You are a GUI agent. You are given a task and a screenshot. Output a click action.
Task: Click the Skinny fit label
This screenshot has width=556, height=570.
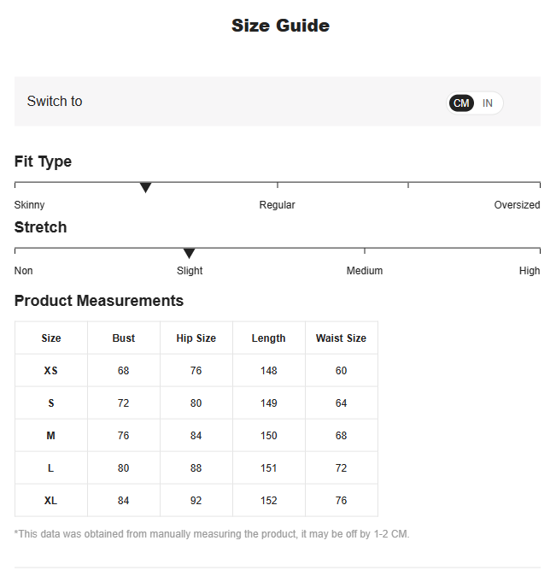[29, 205]
